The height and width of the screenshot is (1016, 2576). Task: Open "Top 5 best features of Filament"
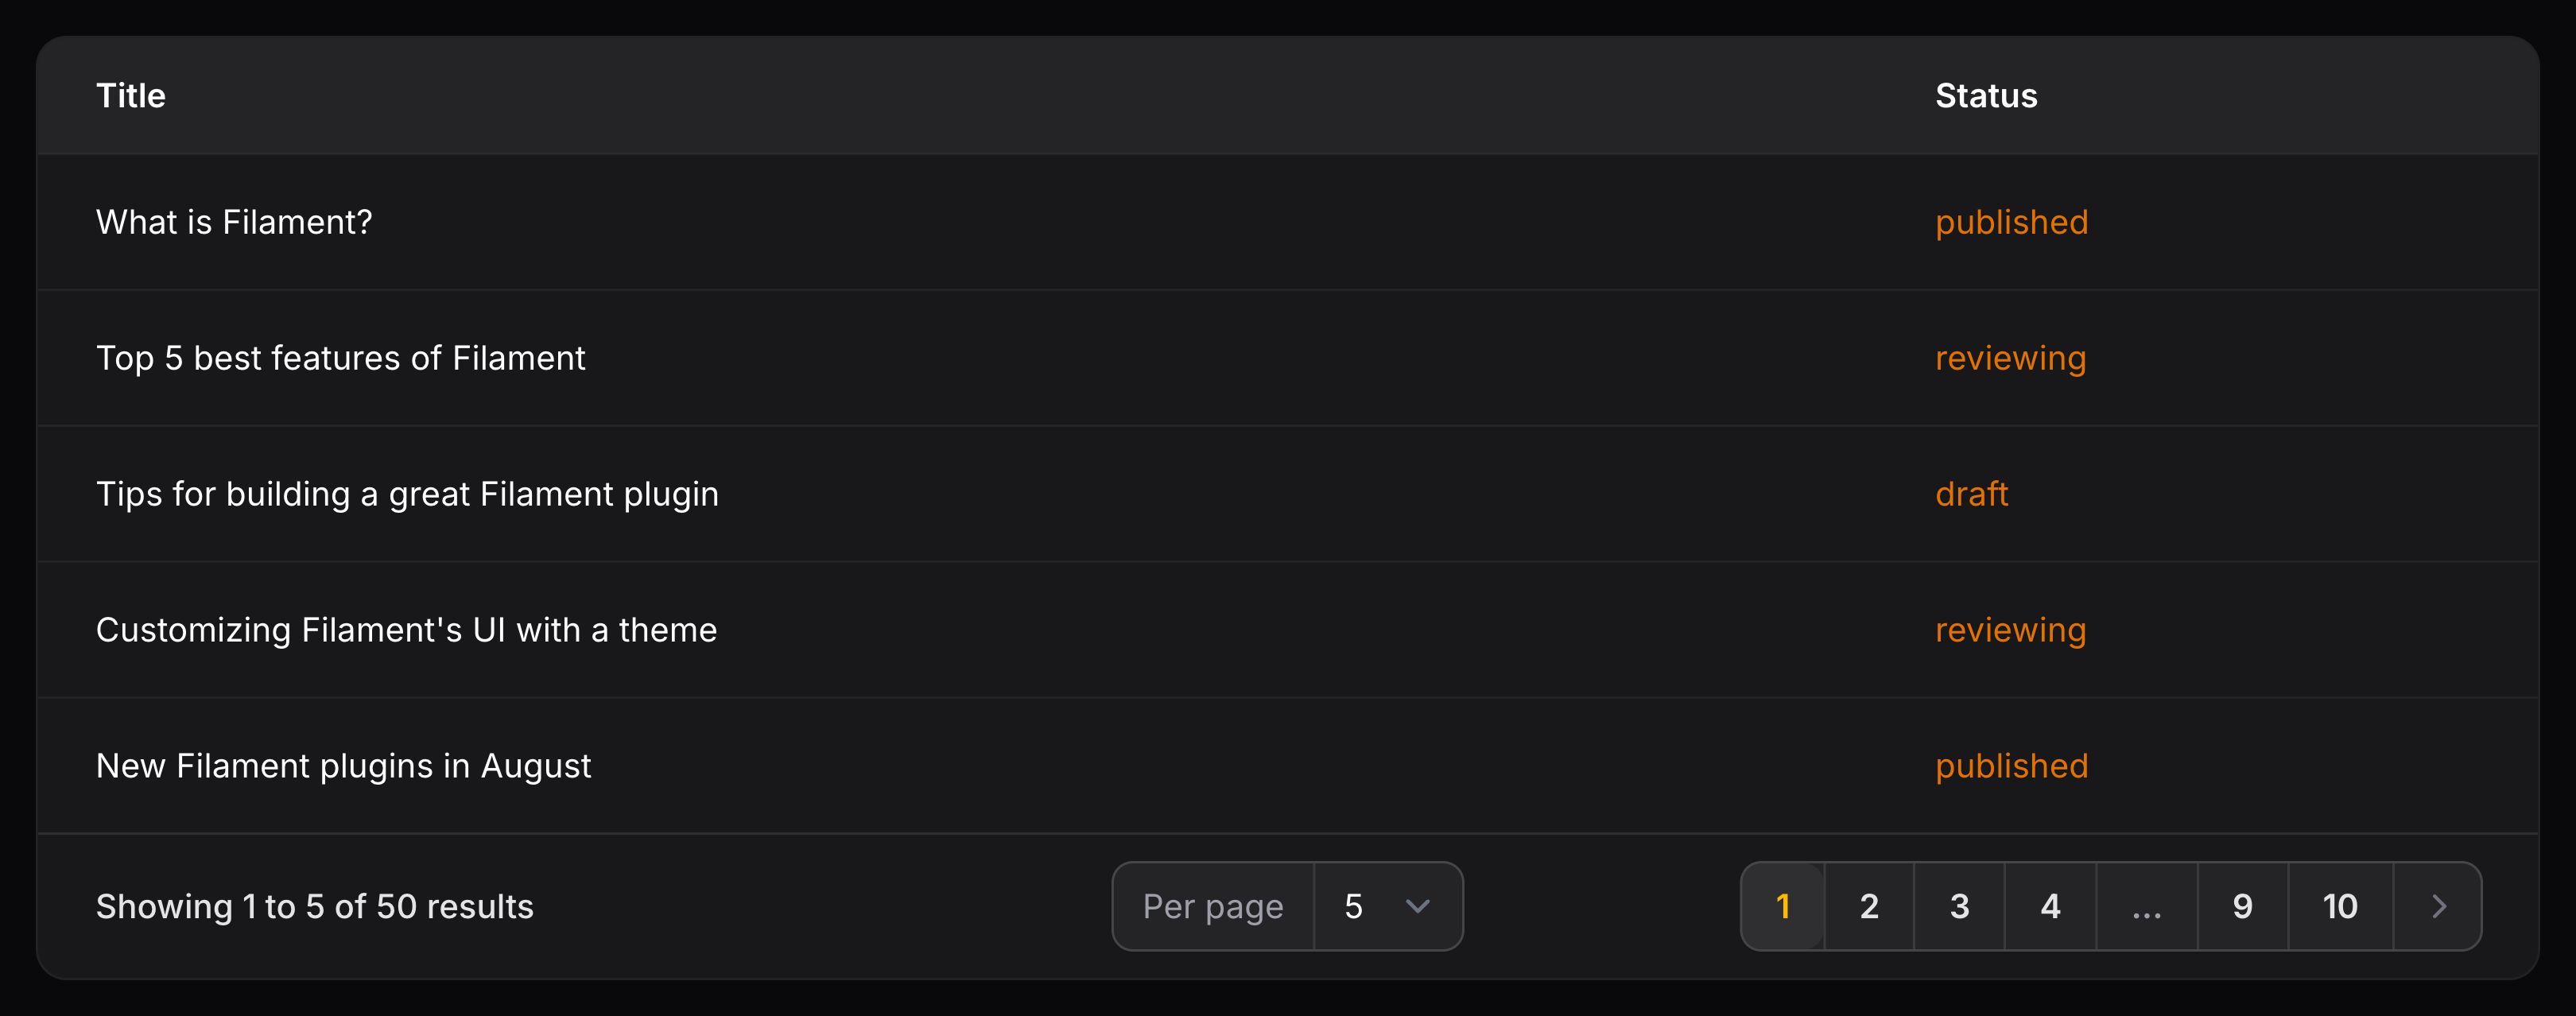click(x=340, y=358)
